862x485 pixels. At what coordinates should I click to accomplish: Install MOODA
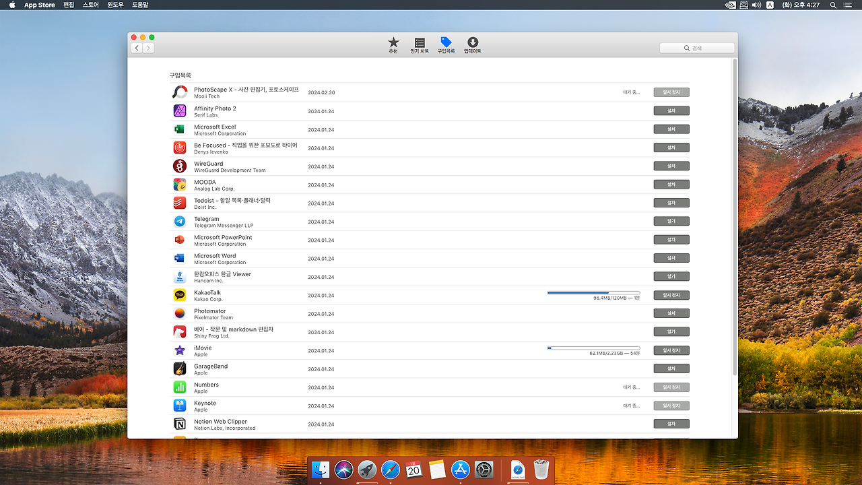pyautogui.click(x=671, y=185)
